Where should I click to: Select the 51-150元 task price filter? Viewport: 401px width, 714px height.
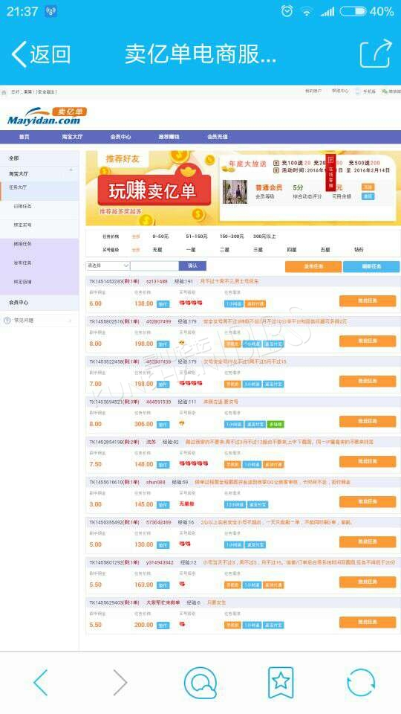(x=196, y=237)
